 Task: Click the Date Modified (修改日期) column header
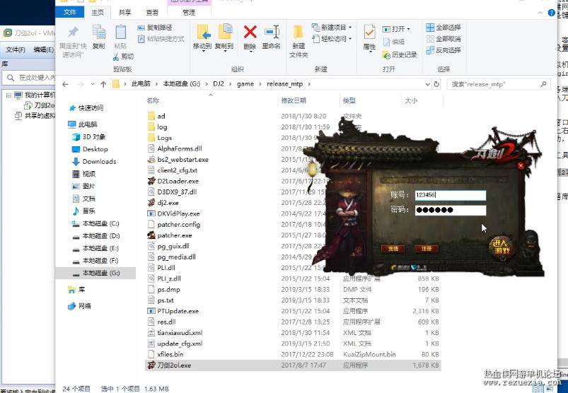pos(294,100)
